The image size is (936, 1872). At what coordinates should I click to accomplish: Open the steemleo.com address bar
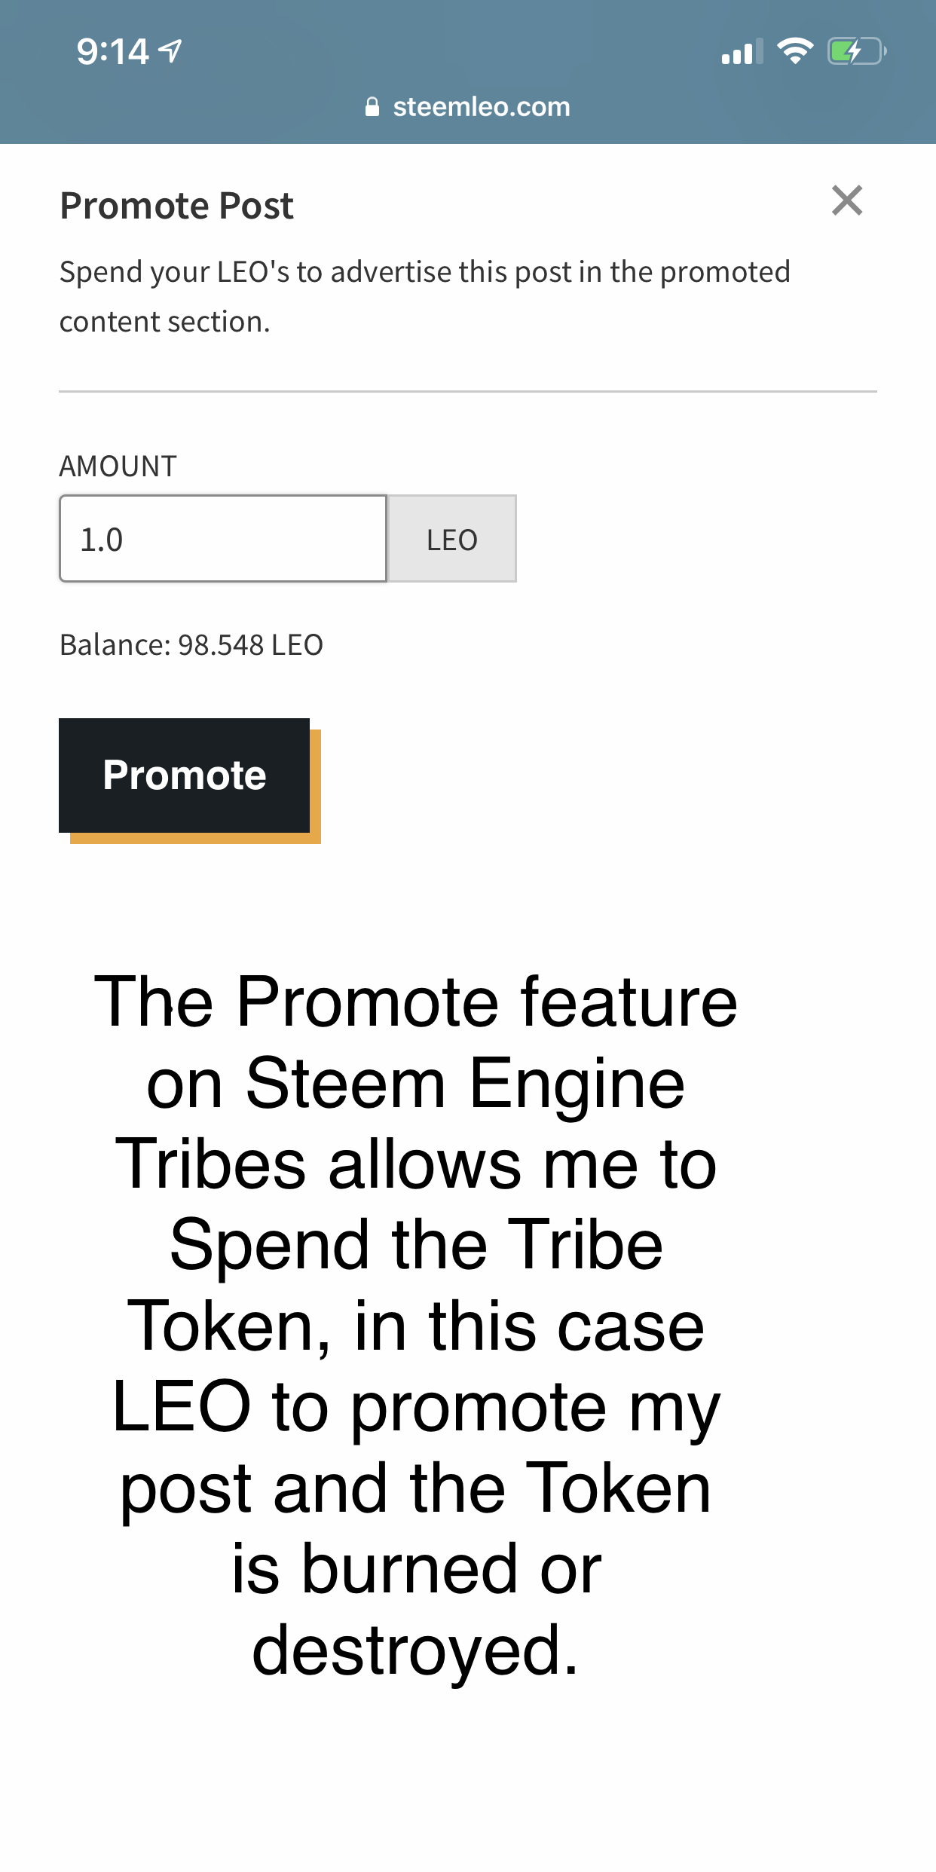click(467, 107)
